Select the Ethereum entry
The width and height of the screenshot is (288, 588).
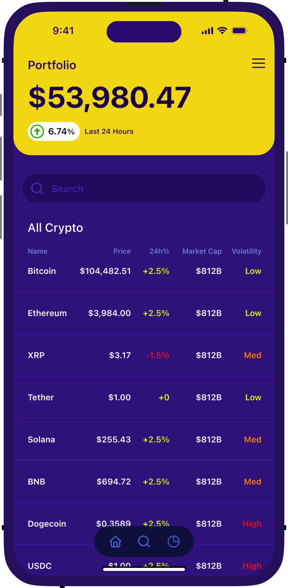pos(47,313)
